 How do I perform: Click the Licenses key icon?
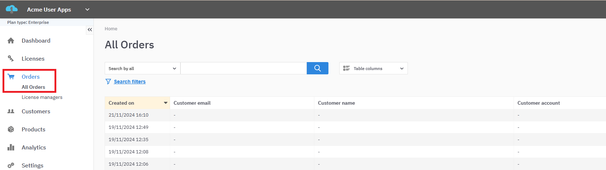[x=11, y=58]
